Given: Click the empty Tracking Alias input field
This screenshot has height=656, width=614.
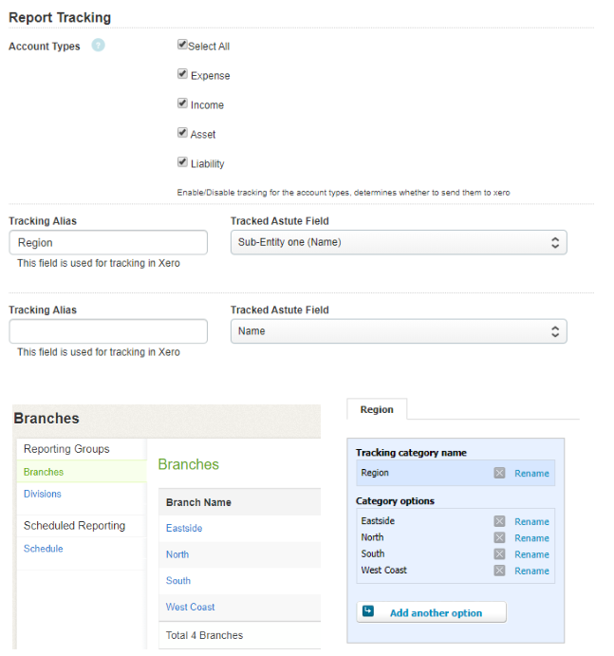Looking at the screenshot, I should pos(108,331).
